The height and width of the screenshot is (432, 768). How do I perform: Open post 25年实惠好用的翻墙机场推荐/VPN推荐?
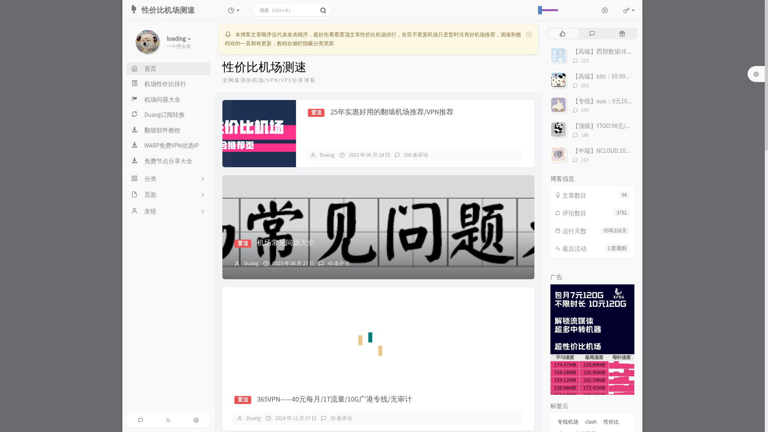392,112
